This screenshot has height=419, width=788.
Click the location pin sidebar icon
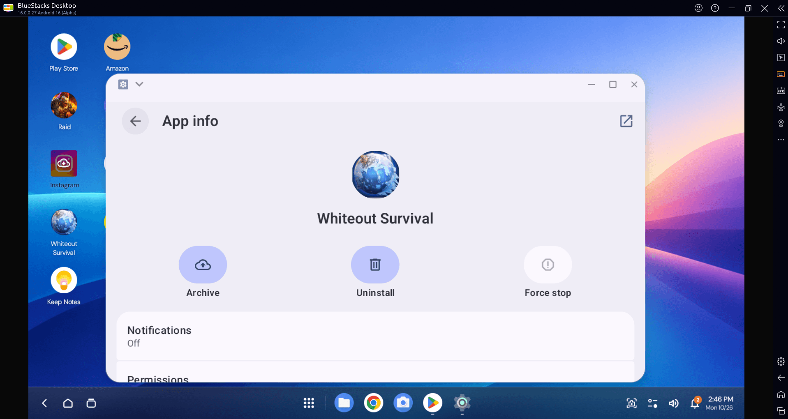[x=781, y=123]
